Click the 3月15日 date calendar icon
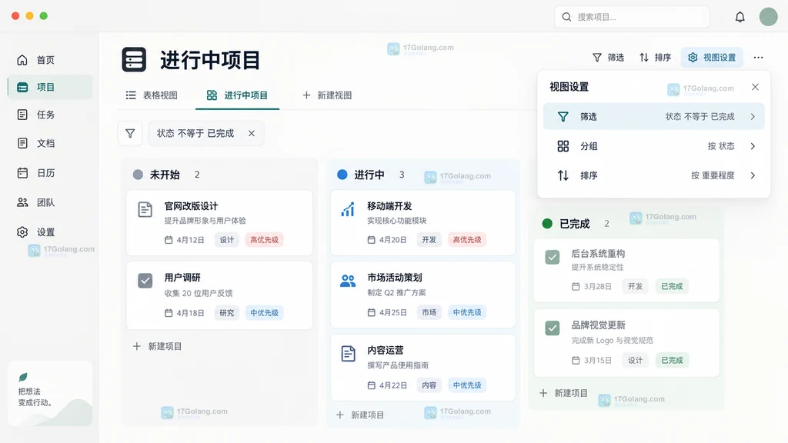Viewport: 788px width, 443px height. point(576,360)
